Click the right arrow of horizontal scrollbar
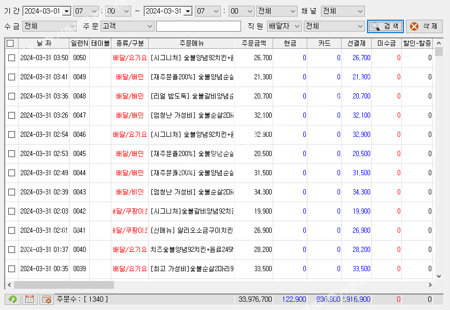The width and height of the screenshot is (450, 310). [429, 285]
